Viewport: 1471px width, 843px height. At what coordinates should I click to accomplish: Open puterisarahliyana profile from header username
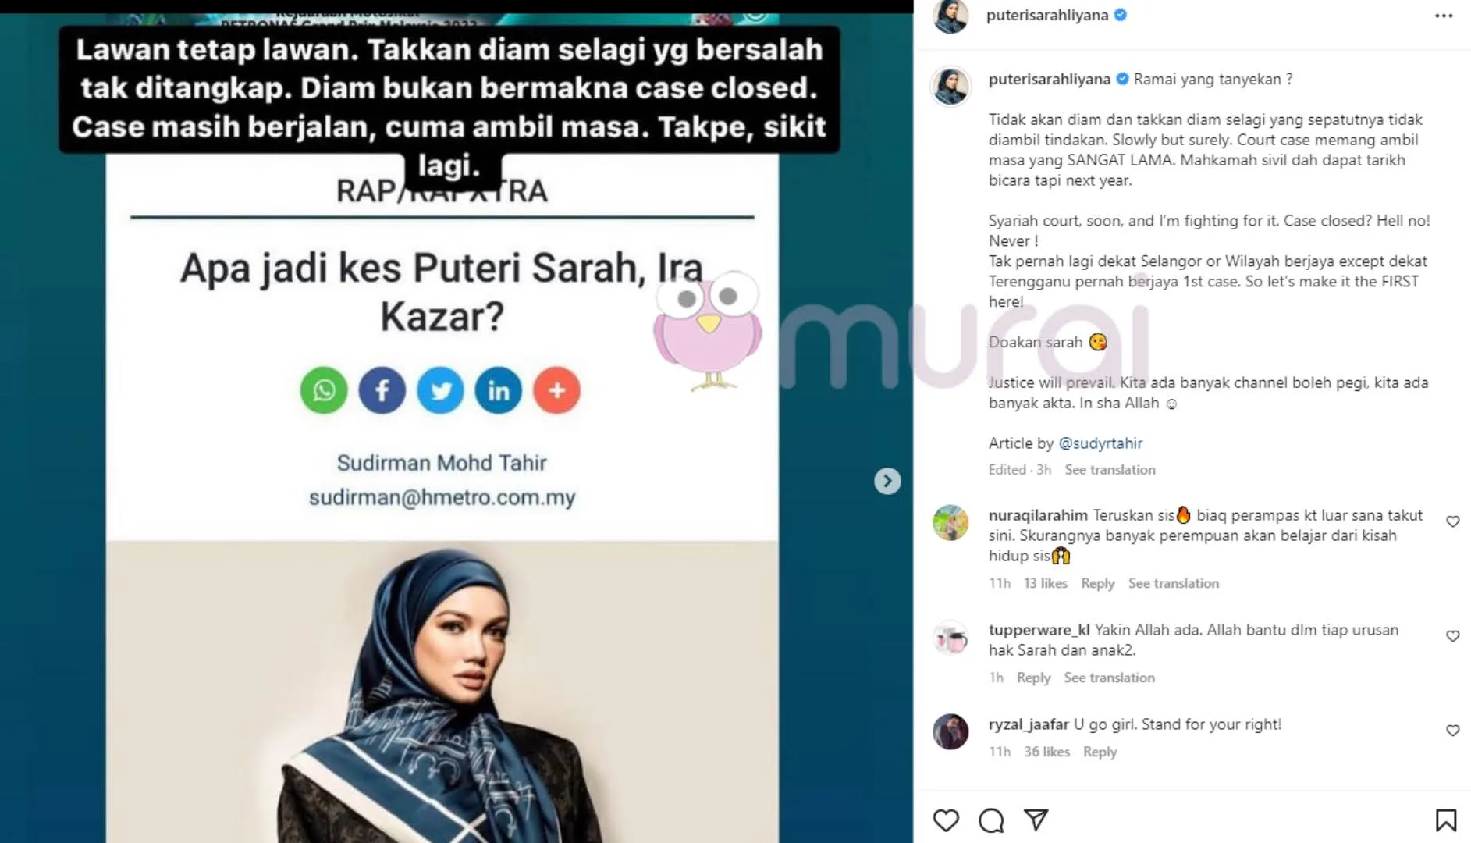tap(1046, 15)
